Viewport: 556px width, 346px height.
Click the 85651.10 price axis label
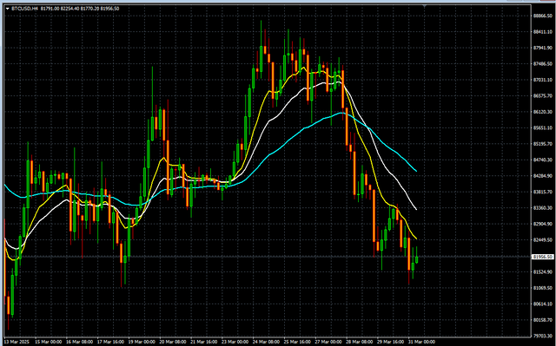pyautogui.click(x=543, y=127)
